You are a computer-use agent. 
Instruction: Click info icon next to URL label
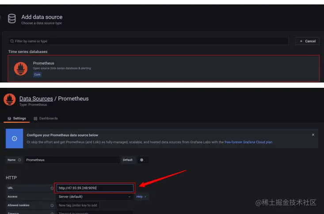(x=52, y=188)
